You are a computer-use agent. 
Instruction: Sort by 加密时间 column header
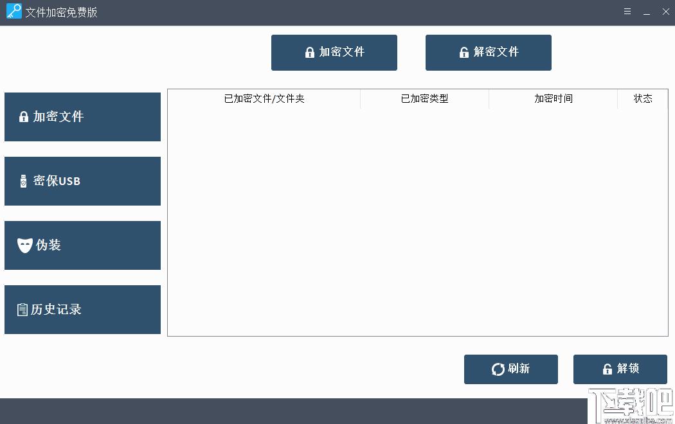click(x=553, y=98)
